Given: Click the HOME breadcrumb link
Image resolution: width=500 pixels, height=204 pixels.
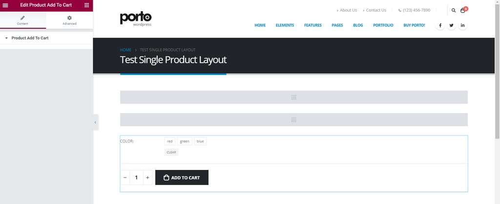Looking at the screenshot, I should (125, 50).
